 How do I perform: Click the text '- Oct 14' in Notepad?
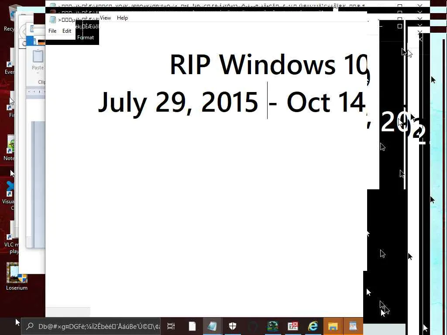[317, 102]
